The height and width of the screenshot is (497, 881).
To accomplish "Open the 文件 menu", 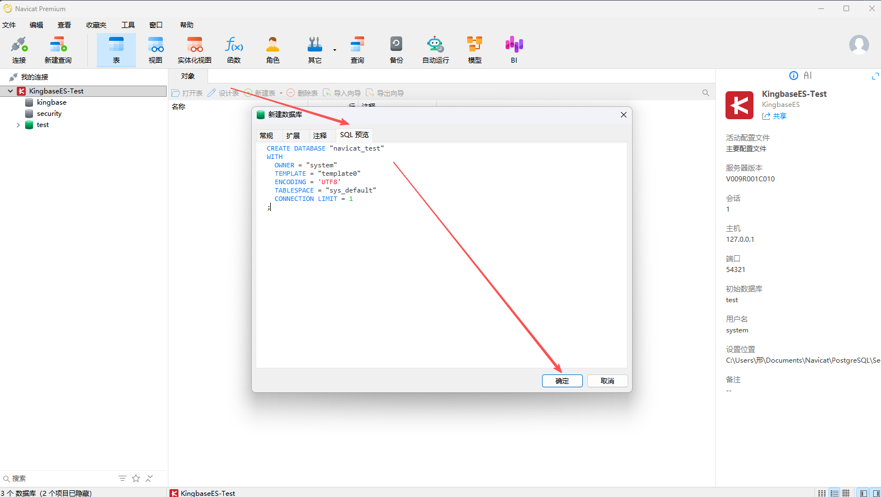I will click(9, 25).
